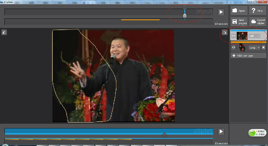Click the top input timeline handle
This screenshot has width=268, height=146.
click(185, 7)
